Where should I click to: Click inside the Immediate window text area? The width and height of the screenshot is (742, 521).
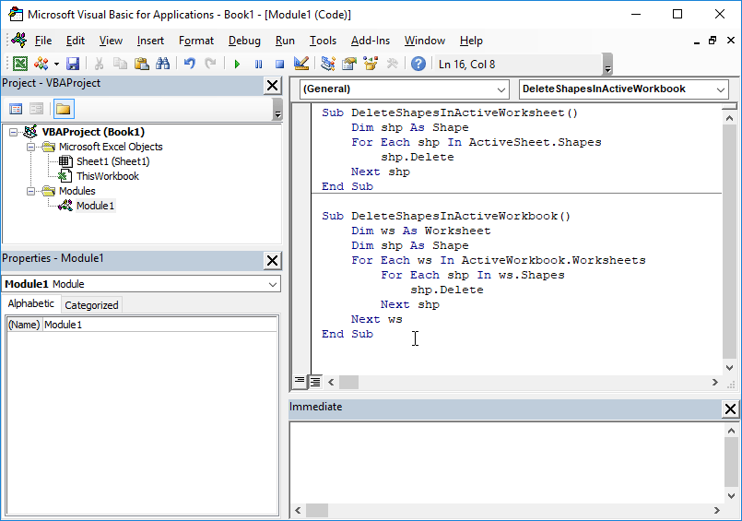pyautogui.click(x=506, y=462)
